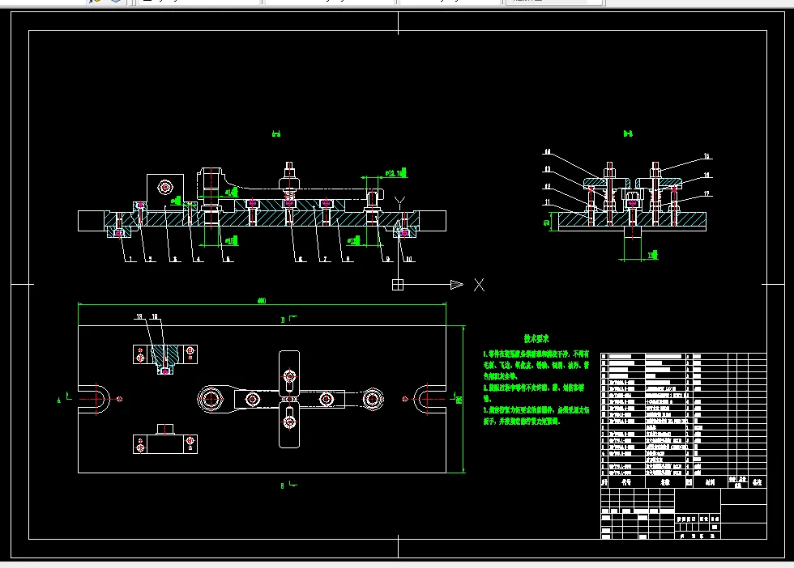Pick part balloon number 9 below front section

388,259
